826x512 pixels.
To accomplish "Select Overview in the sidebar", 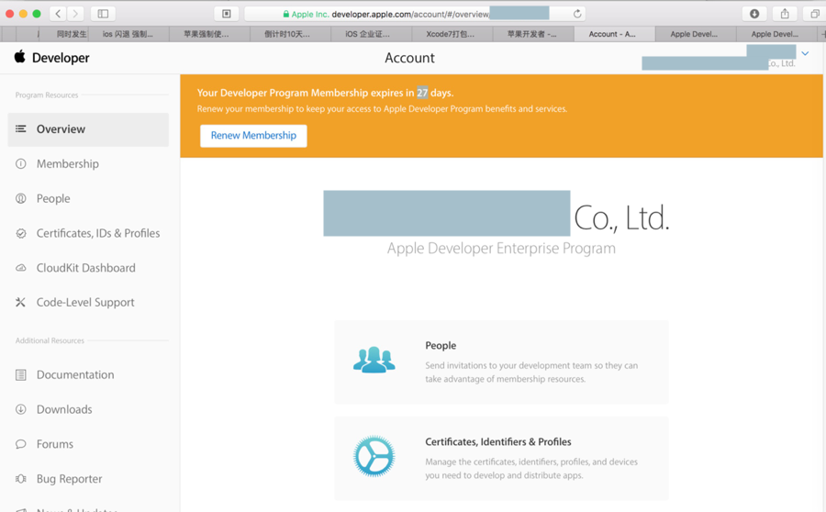I will point(88,129).
